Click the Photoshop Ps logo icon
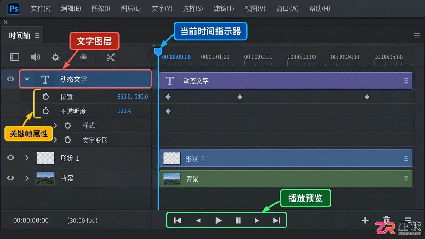425x239 pixels. tap(14, 9)
